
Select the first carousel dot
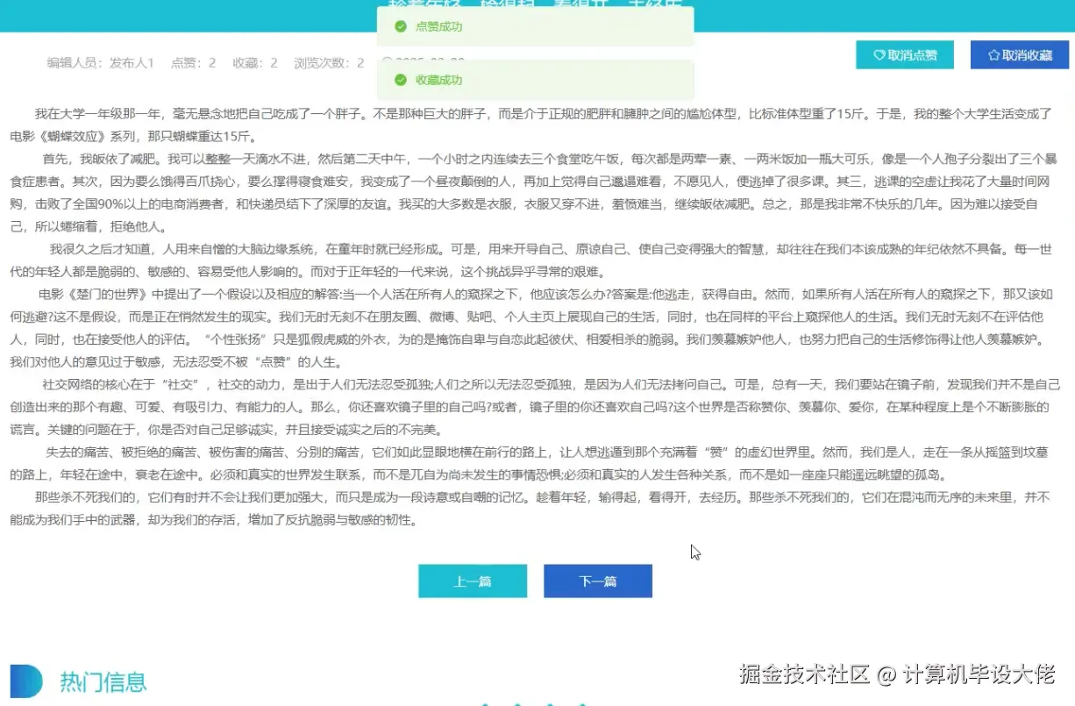click(485, 704)
